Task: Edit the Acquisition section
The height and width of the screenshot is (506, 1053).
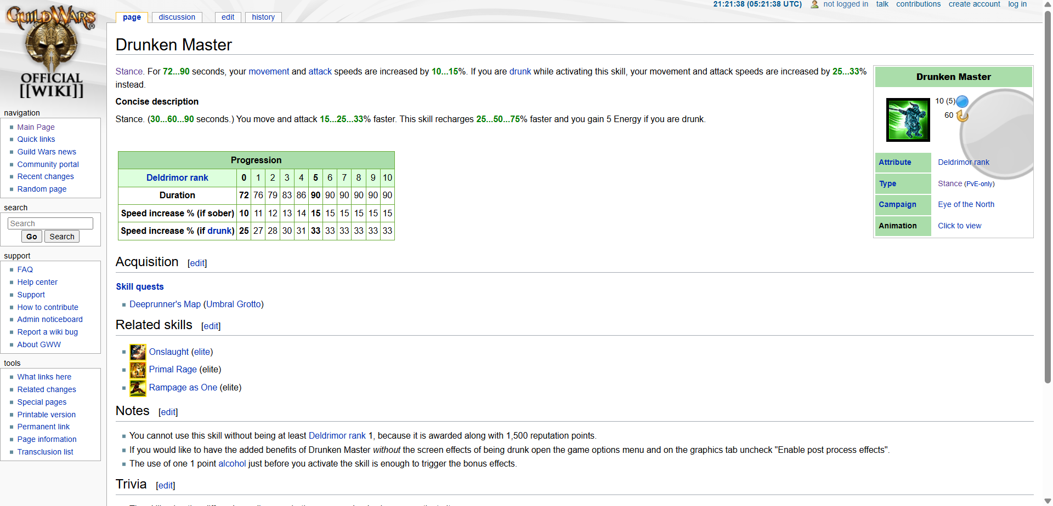Action: coord(197,263)
